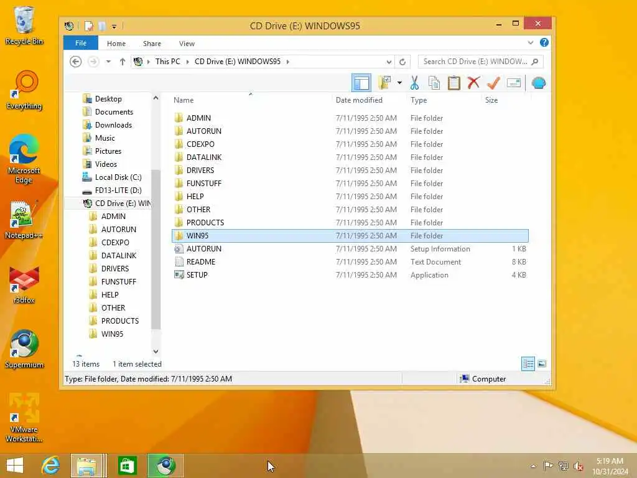637x478 pixels.
Task: Toggle the navigation pane toolbar button
Action: pyautogui.click(x=361, y=83)
